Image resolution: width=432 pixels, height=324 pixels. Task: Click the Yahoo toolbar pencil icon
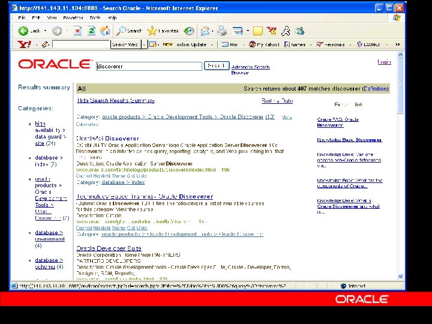[45, 44]
